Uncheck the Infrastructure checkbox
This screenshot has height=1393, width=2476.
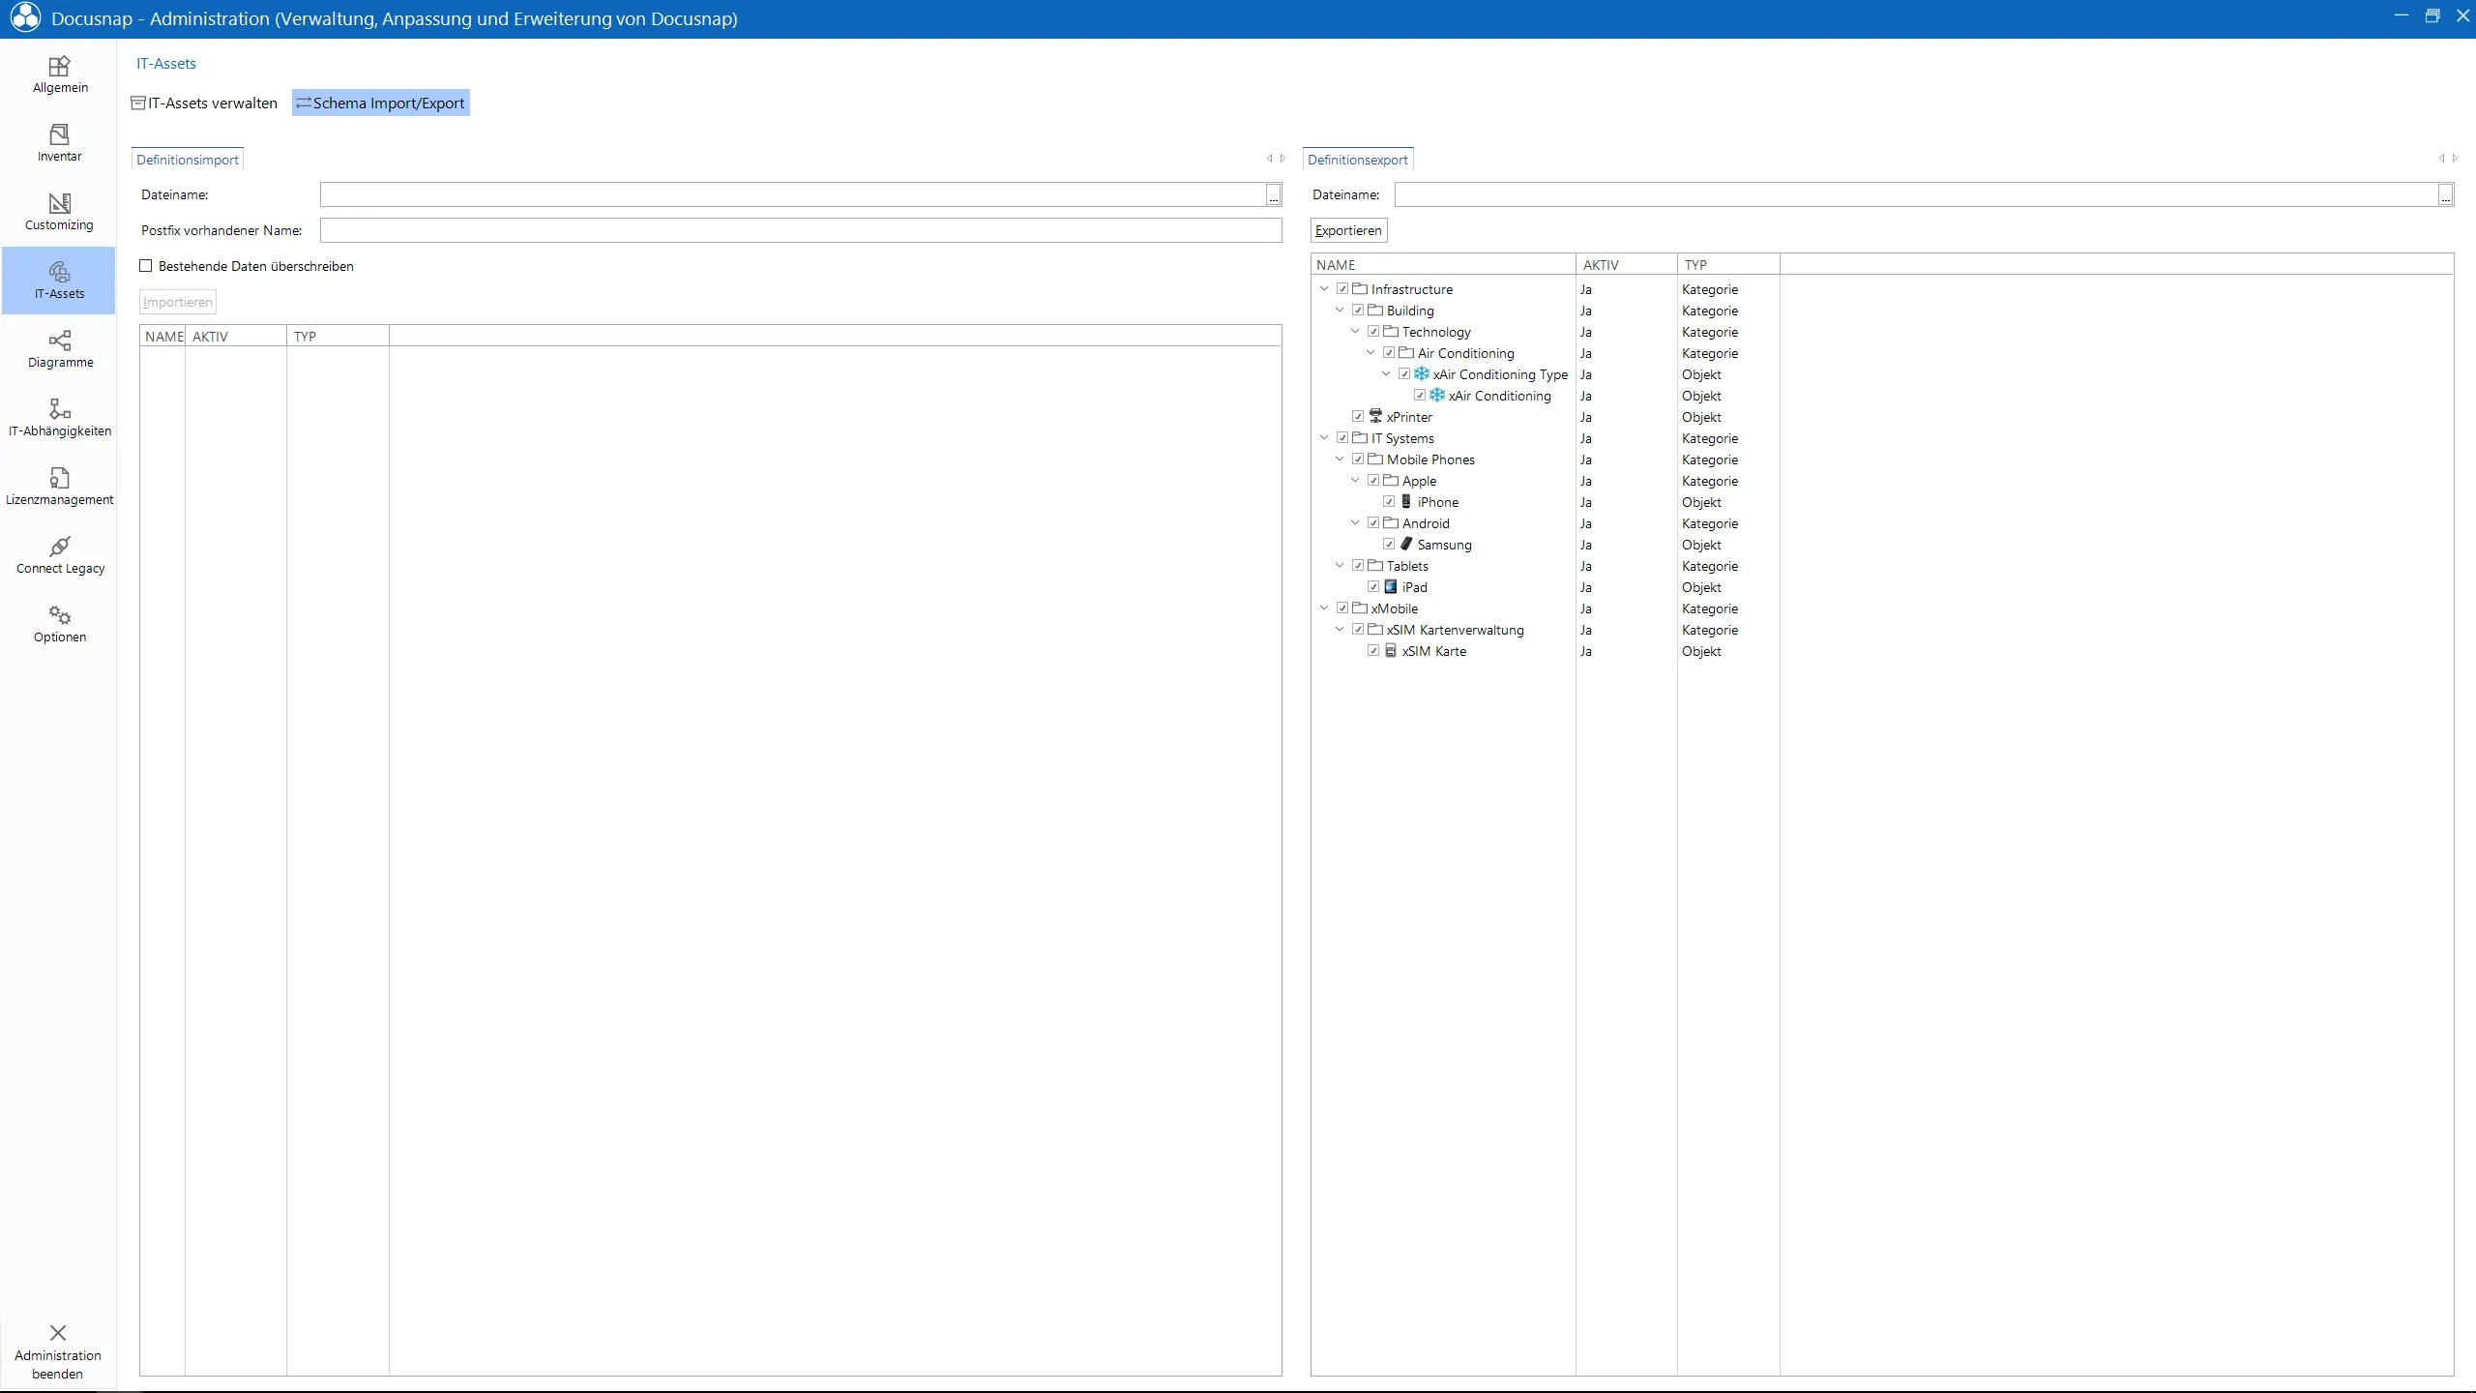tap(1342, 288)
